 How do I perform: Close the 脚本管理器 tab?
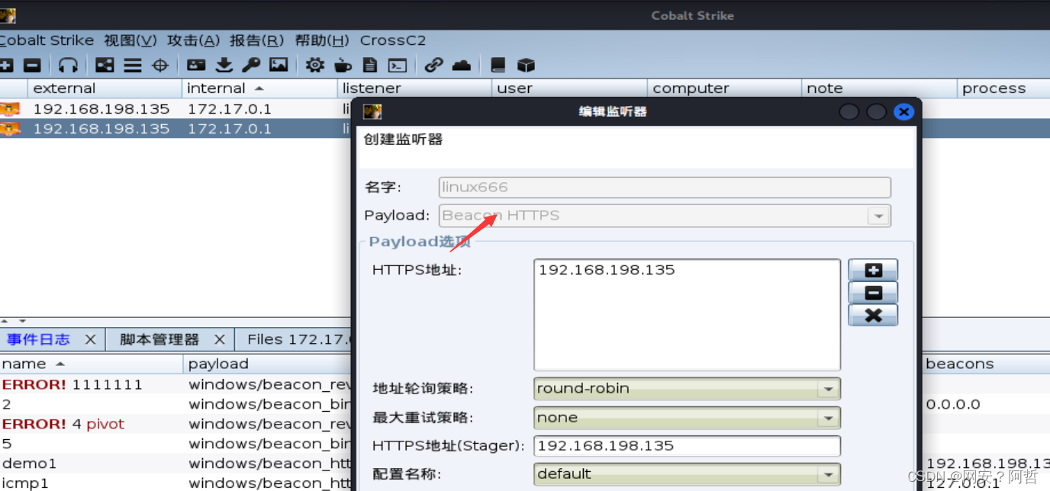(x=220, y=339)
